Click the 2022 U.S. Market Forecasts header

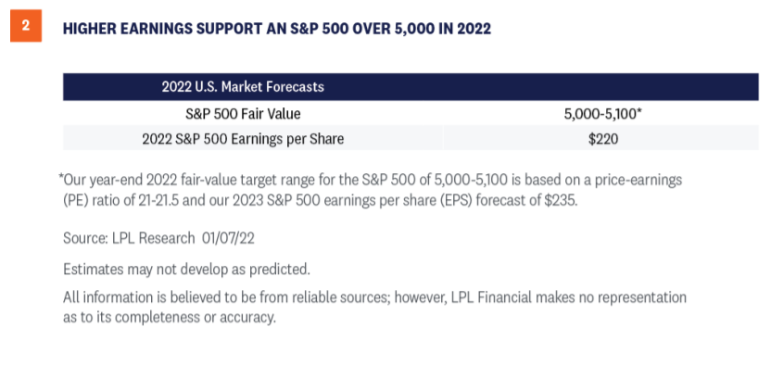pos(243,87)
